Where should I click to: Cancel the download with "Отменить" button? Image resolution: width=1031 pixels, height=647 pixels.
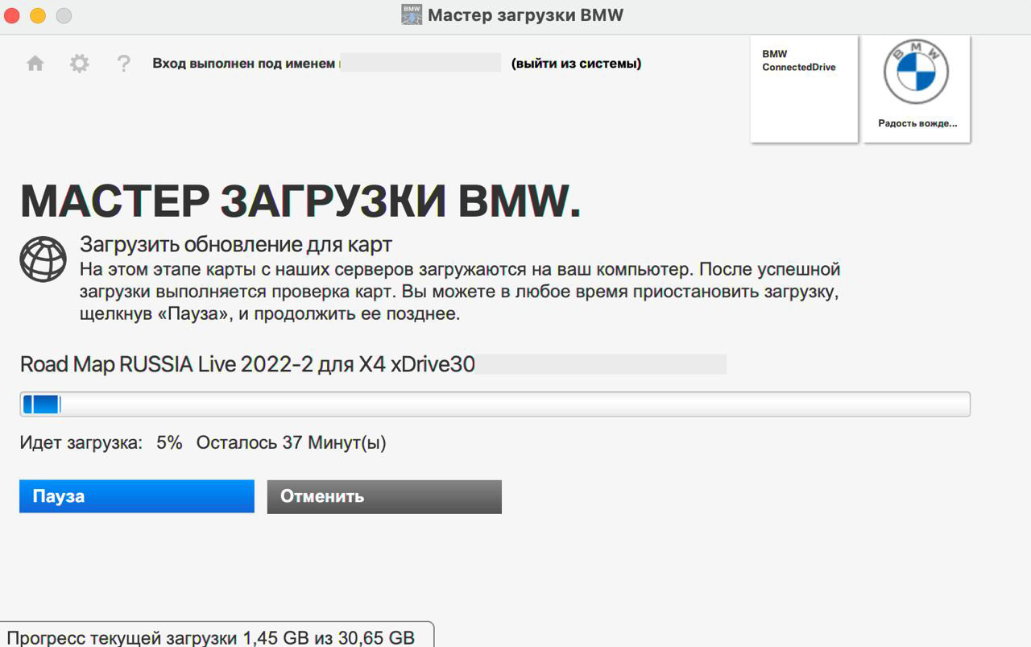click(x=384, y=496)
